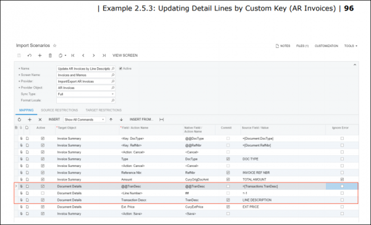The image size is (371, 225).
Task: Refresh the mapping grid
Action: tap(19, 119)
